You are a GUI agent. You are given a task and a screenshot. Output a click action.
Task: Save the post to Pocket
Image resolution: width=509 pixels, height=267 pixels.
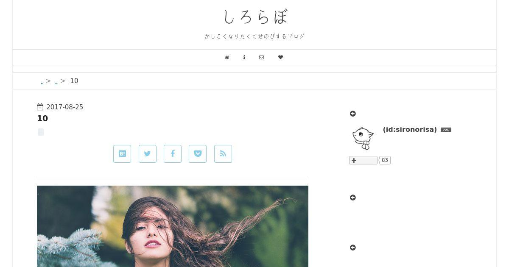[198, 154]
